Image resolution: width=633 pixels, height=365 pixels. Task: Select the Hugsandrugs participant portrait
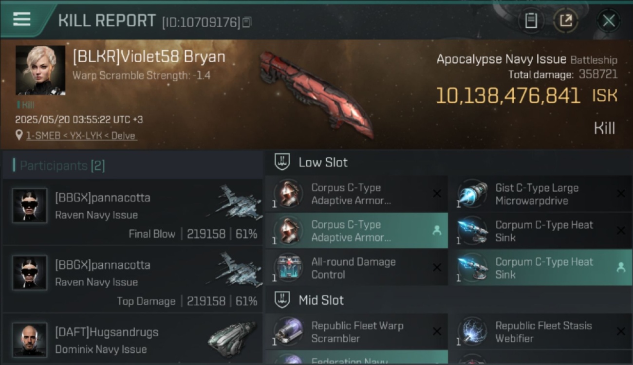[30, 339]
